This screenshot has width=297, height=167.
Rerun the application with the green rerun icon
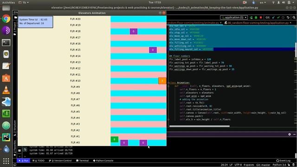pos(251,18)
